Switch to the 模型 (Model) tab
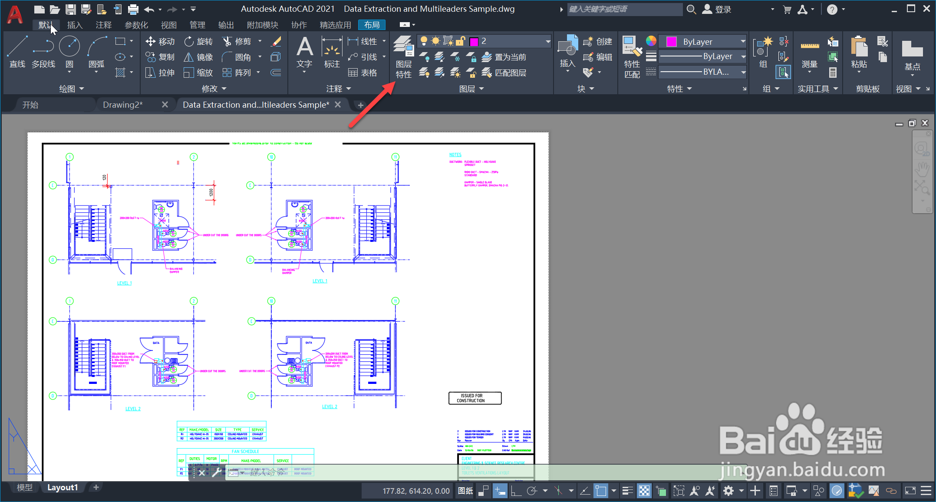 coord(25,487)
